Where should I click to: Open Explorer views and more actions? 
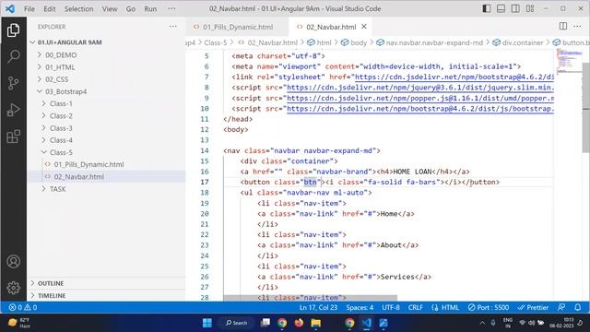[172, 27]
